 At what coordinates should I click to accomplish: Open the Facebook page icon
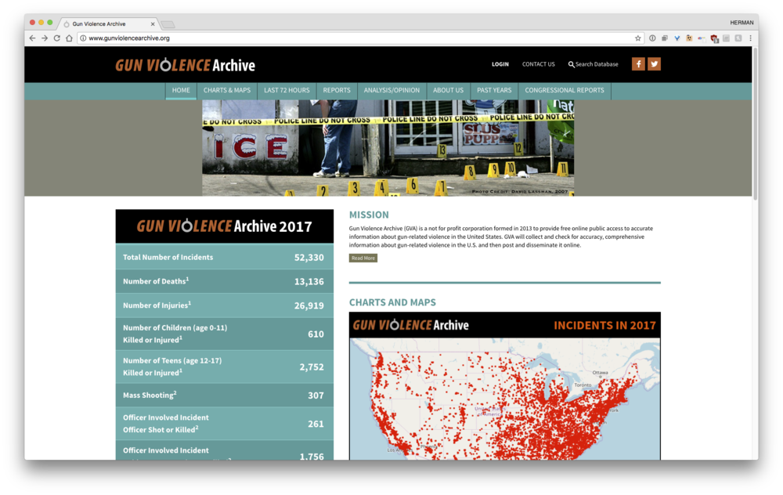638,64
